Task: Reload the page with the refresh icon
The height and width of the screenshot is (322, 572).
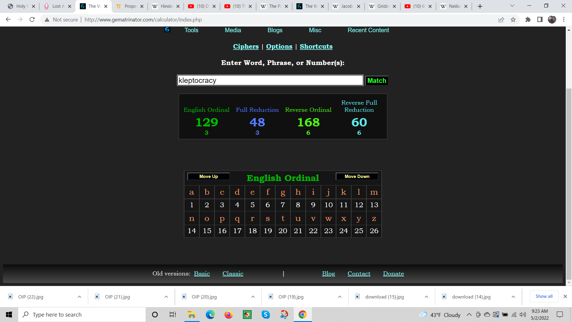Action: tap(32, 20)
